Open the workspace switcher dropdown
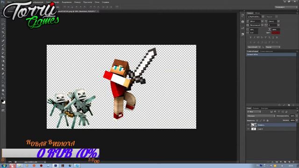 (286, 7)
